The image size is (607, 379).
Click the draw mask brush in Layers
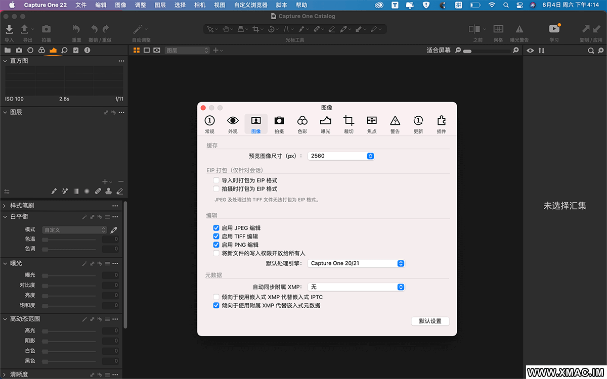click(54, 192)
